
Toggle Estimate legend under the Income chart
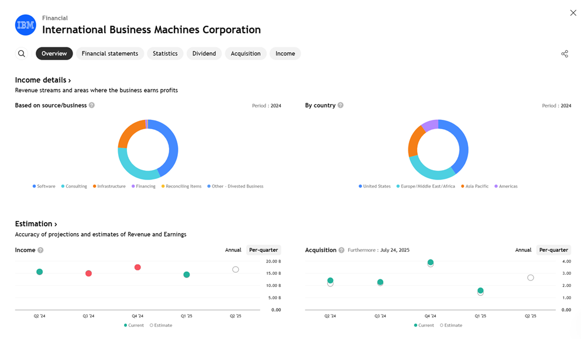(161, 326)
